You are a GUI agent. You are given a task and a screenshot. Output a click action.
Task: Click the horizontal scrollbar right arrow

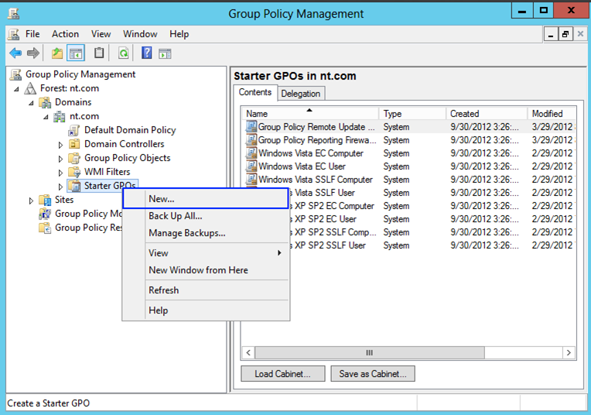[569, 353]
